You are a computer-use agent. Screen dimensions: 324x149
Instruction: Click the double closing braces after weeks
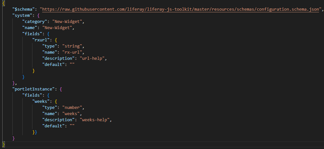tap(35, 132)
